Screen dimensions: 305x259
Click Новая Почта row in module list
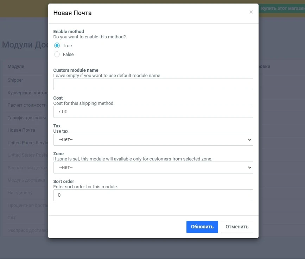(x=21, y=130)
